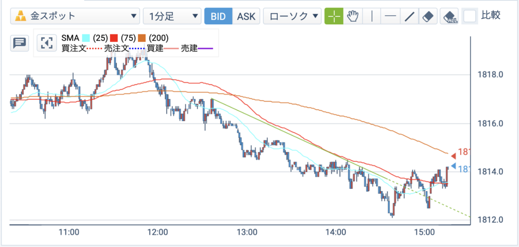Switch price display to BID
The width and height of the screenshot is (519, 247).
tap(218, 16)
